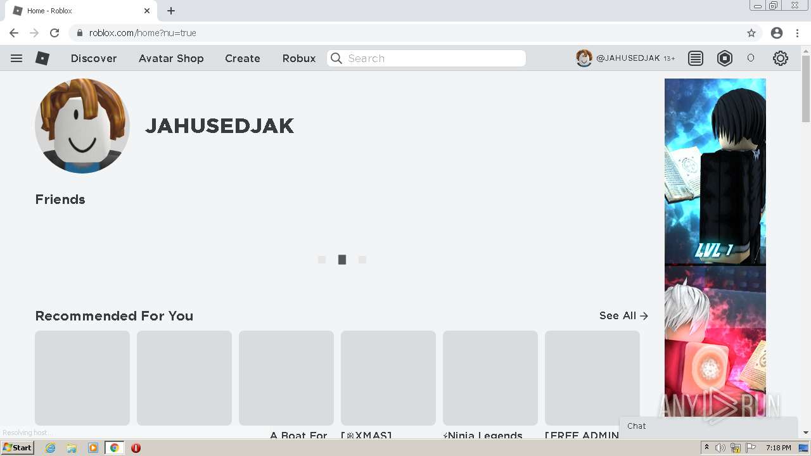Open the hamburger navigation menu
811x456 pixels.
click(16, 58)
